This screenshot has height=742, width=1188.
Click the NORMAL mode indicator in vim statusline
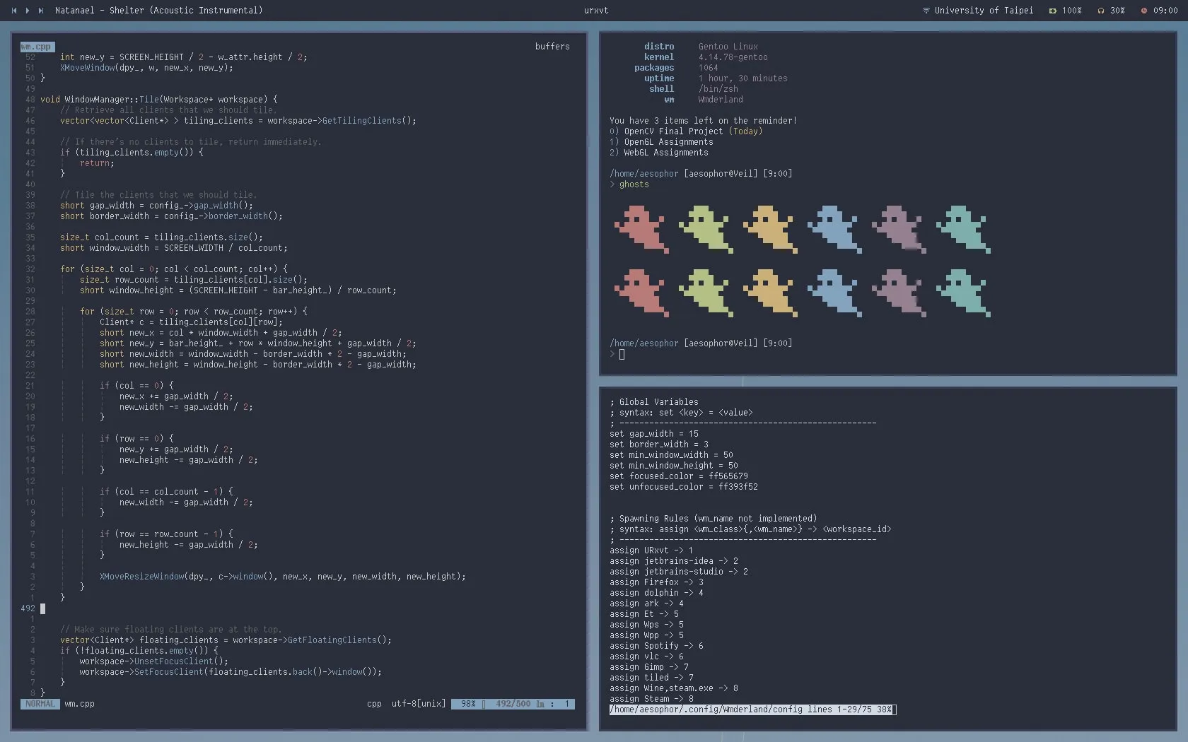[x=39, y=704]
